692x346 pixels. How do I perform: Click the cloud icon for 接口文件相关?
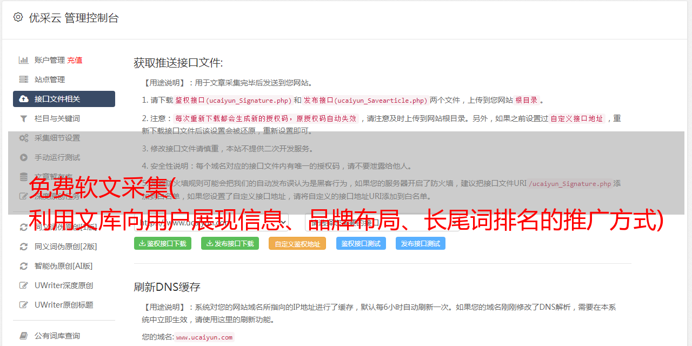pyautogui.click(x=24, y=99)
